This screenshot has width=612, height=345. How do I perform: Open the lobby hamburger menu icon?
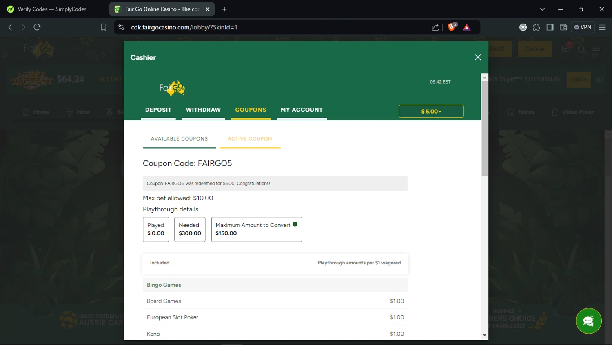point(596,49)
